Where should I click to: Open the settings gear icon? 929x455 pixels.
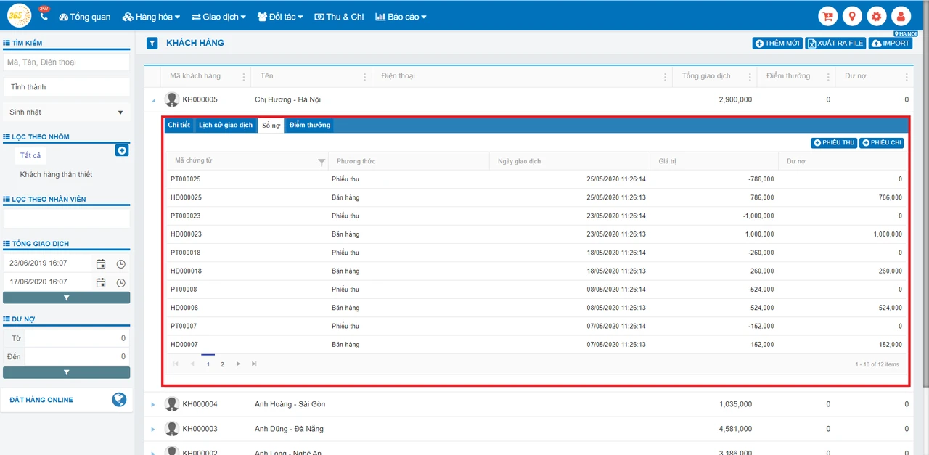876,16
